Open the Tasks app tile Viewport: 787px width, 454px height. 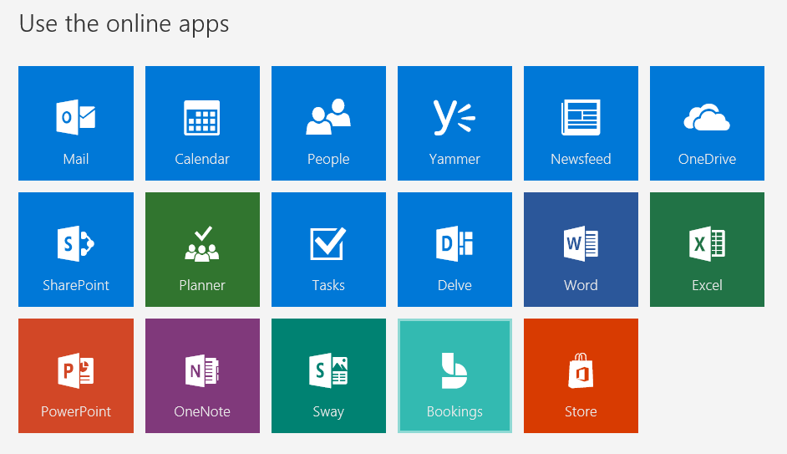point(328,249)
